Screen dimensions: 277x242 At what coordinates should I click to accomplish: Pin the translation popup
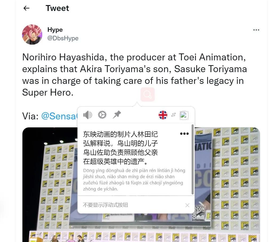(x=116, y=115)
